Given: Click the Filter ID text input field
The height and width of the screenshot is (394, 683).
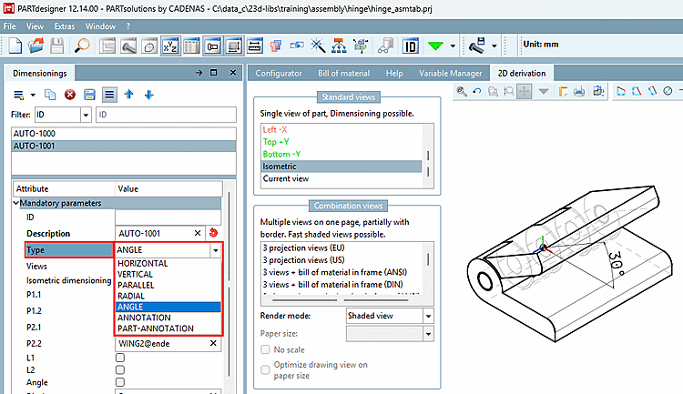Looking at the screenshot, I should 166,115.
